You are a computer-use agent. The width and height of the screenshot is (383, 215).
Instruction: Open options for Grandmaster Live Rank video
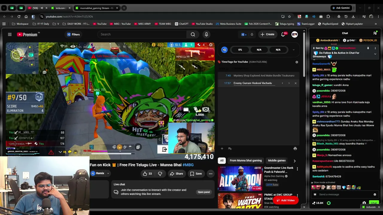click(297, 169)
